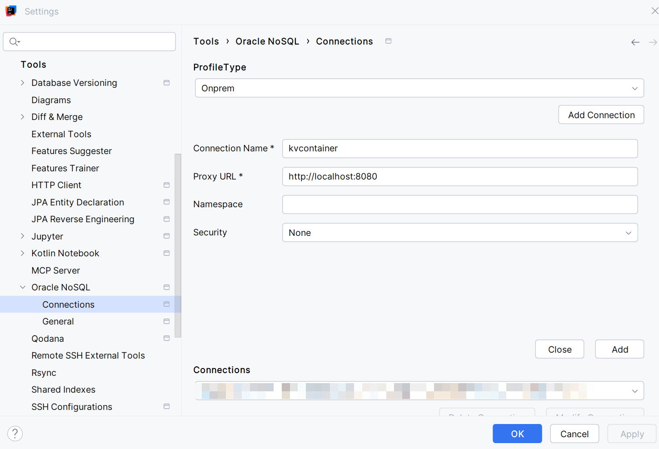Click the project-level icon next to Connections breadcrumb

[x=388, y=41]
